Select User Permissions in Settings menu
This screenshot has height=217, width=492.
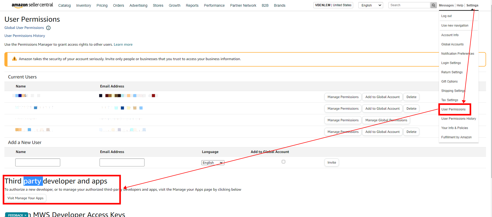pos(453,109)
